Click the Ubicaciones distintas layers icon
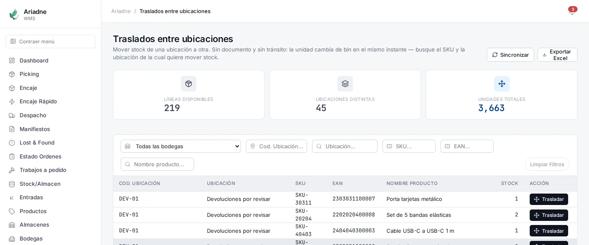 tap(345, 84)
